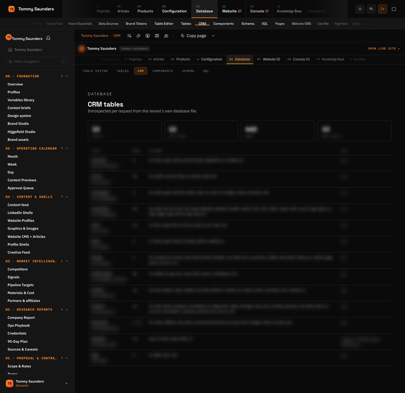The width and height of the screenshot is (405, 393).
Task: Open the 12 Website IO top tab
Action: click(232, 9)
